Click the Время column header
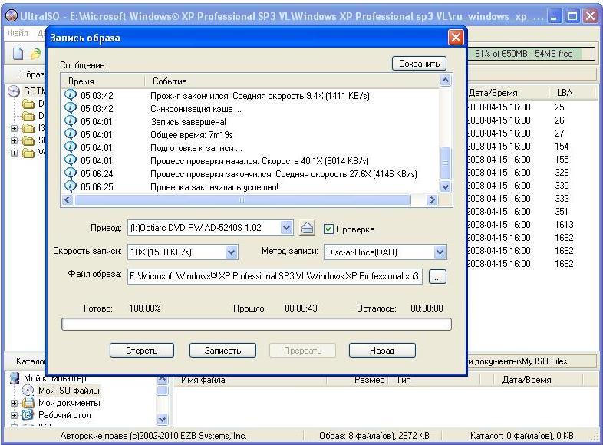 pyautogui.click(x=103, y=81)
